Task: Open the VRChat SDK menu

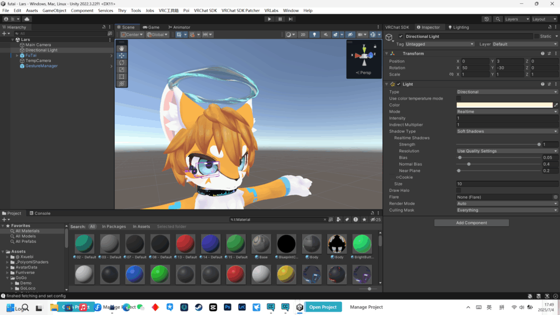Action: click(206, 10)
